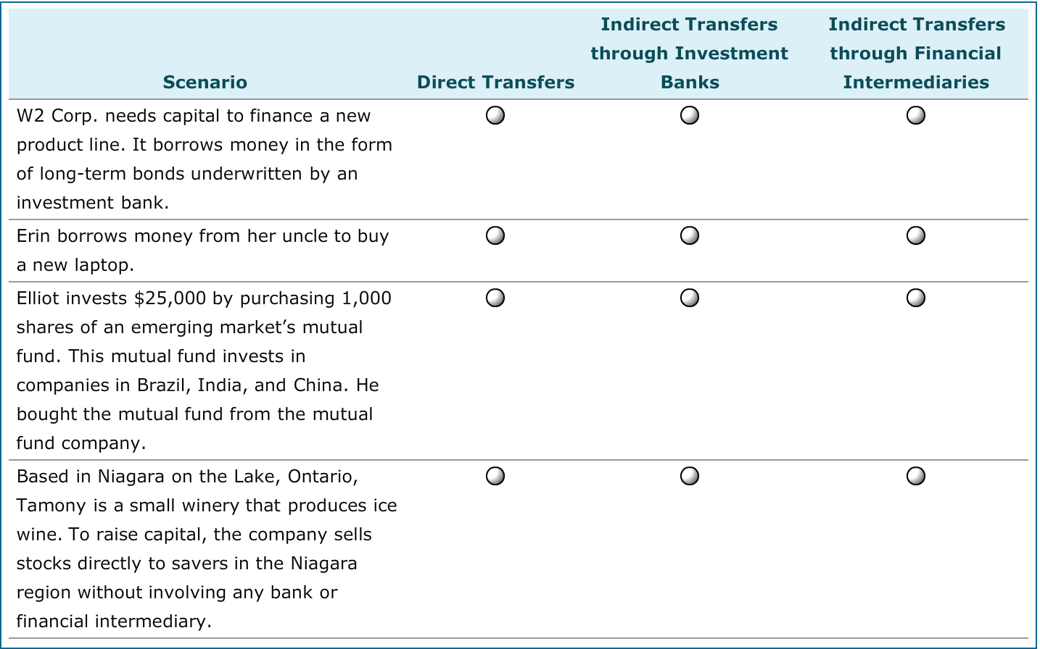Click the Direct Transfers column header
The width and height of the screenshot is (1040, 649).
click(495, 82)
